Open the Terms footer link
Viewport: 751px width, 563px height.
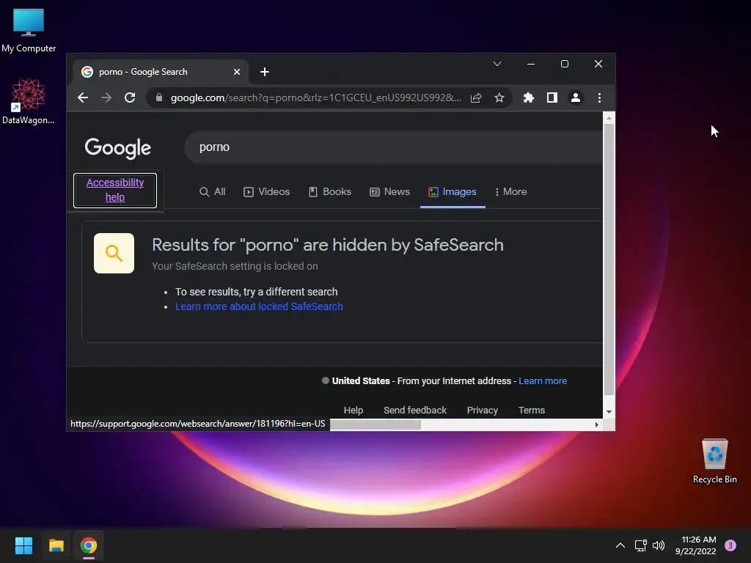coord(532,411)
